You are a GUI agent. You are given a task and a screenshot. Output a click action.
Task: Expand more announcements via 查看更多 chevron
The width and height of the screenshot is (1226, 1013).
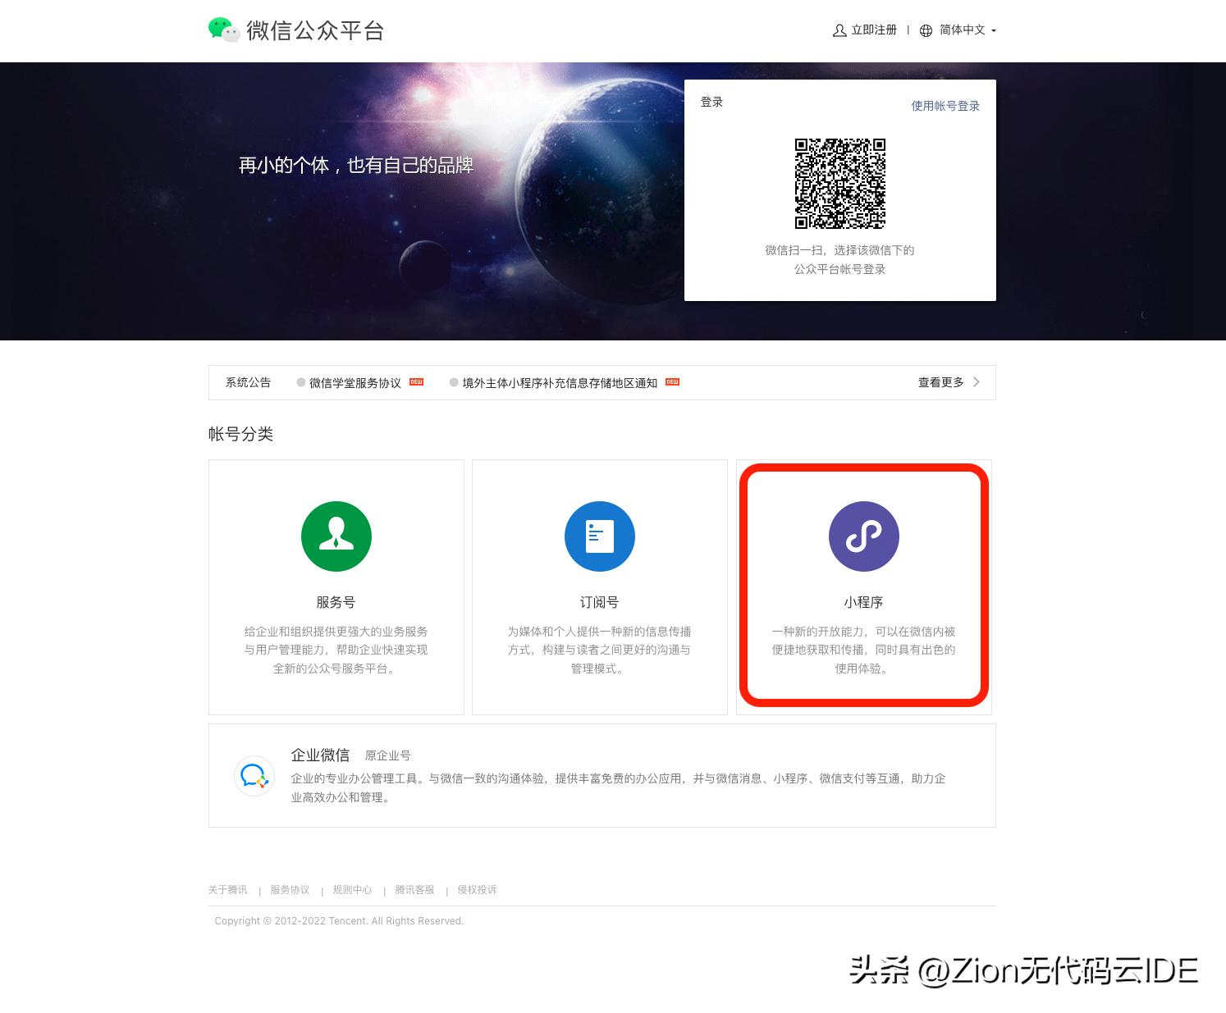(977, 381)
